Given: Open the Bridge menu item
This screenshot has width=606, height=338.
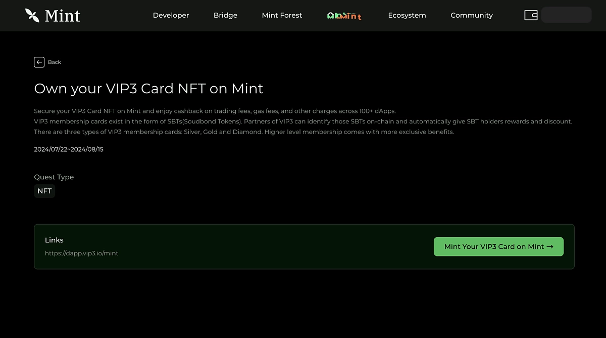Looking at the screenshot, I should pos(225,15).
